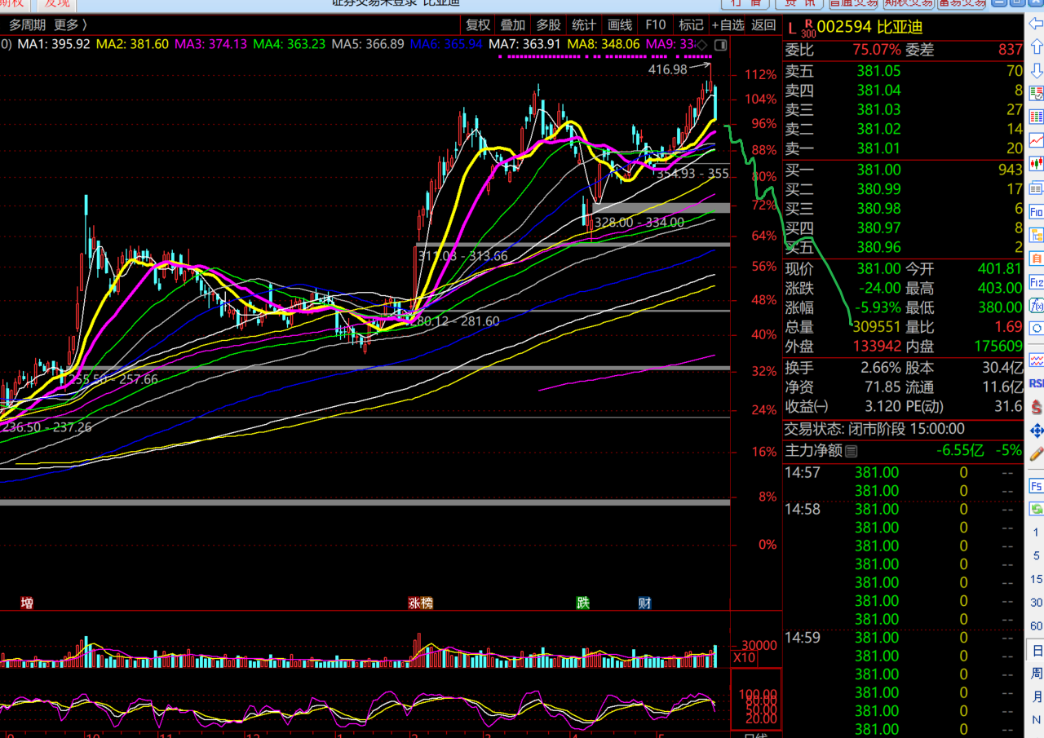Click the blue four-way move arrows icon
1044x738 pixels.
click(x=1036, y=431)
